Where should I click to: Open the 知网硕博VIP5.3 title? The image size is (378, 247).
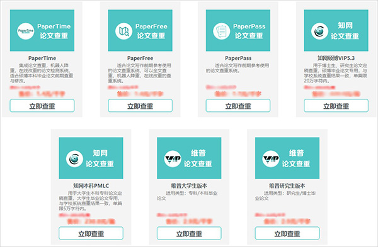pos(336,58)
